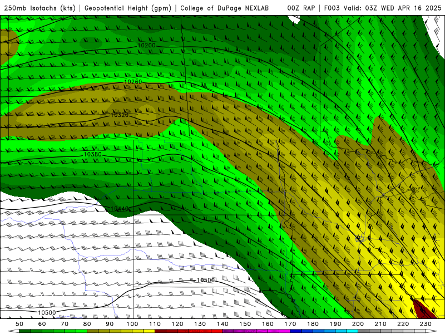Click the brightest yellow swatch in the color bar
Image resolution: width=445 pixels, height=334 pixels.
click(x=149, y=331)
